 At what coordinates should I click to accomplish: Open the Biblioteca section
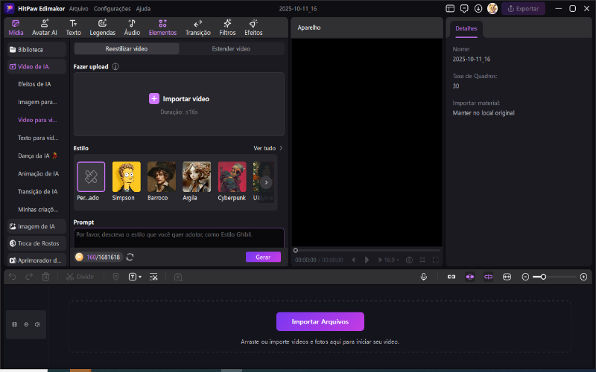37,49
